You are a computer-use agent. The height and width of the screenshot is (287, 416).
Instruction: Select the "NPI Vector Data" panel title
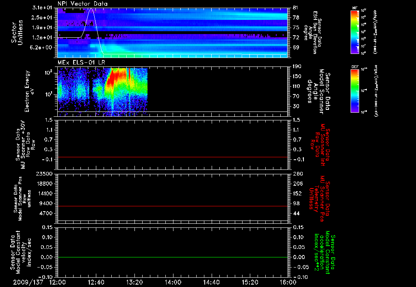82,4
